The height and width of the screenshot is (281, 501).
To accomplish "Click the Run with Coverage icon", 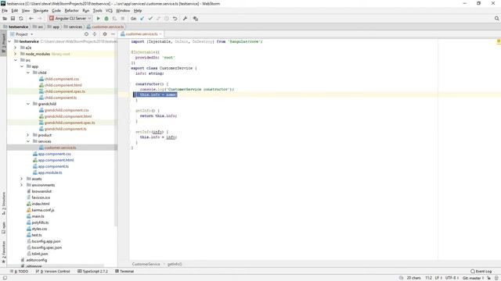I will 114,19.
